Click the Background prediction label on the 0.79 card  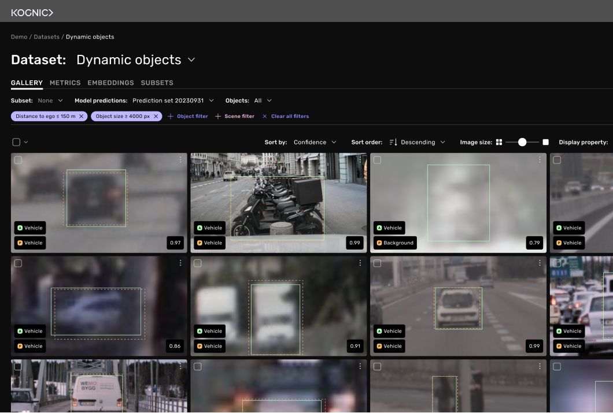395,243
